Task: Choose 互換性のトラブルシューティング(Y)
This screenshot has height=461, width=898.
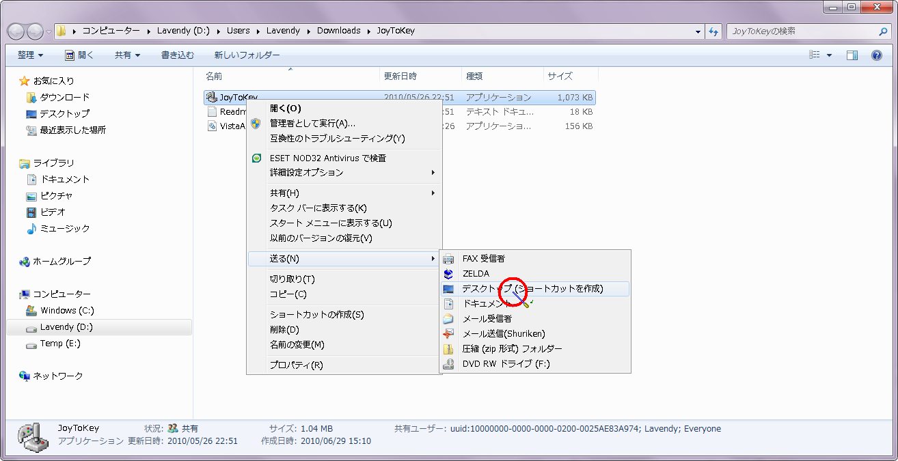Action: tap(344, 138)
